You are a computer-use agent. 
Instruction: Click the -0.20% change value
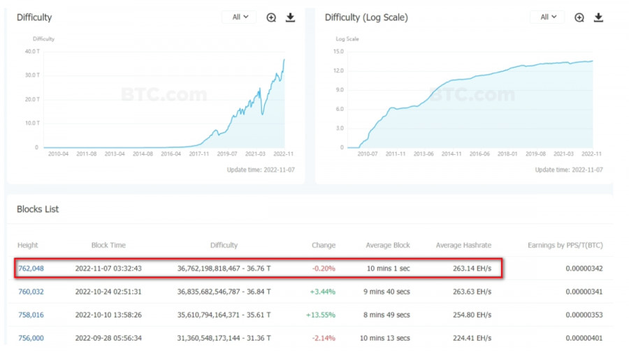pyautogui.click(x=324, y=268)
